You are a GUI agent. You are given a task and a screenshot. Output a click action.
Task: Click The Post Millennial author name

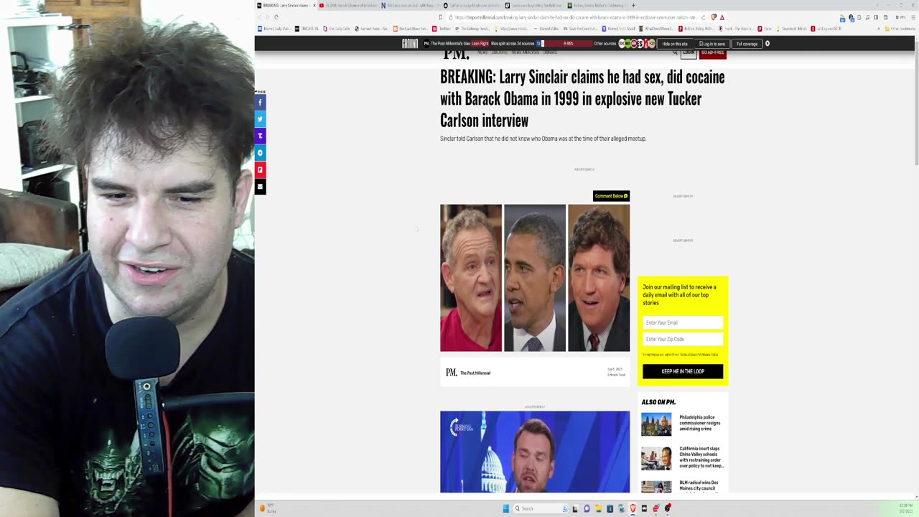pos(475,373)
